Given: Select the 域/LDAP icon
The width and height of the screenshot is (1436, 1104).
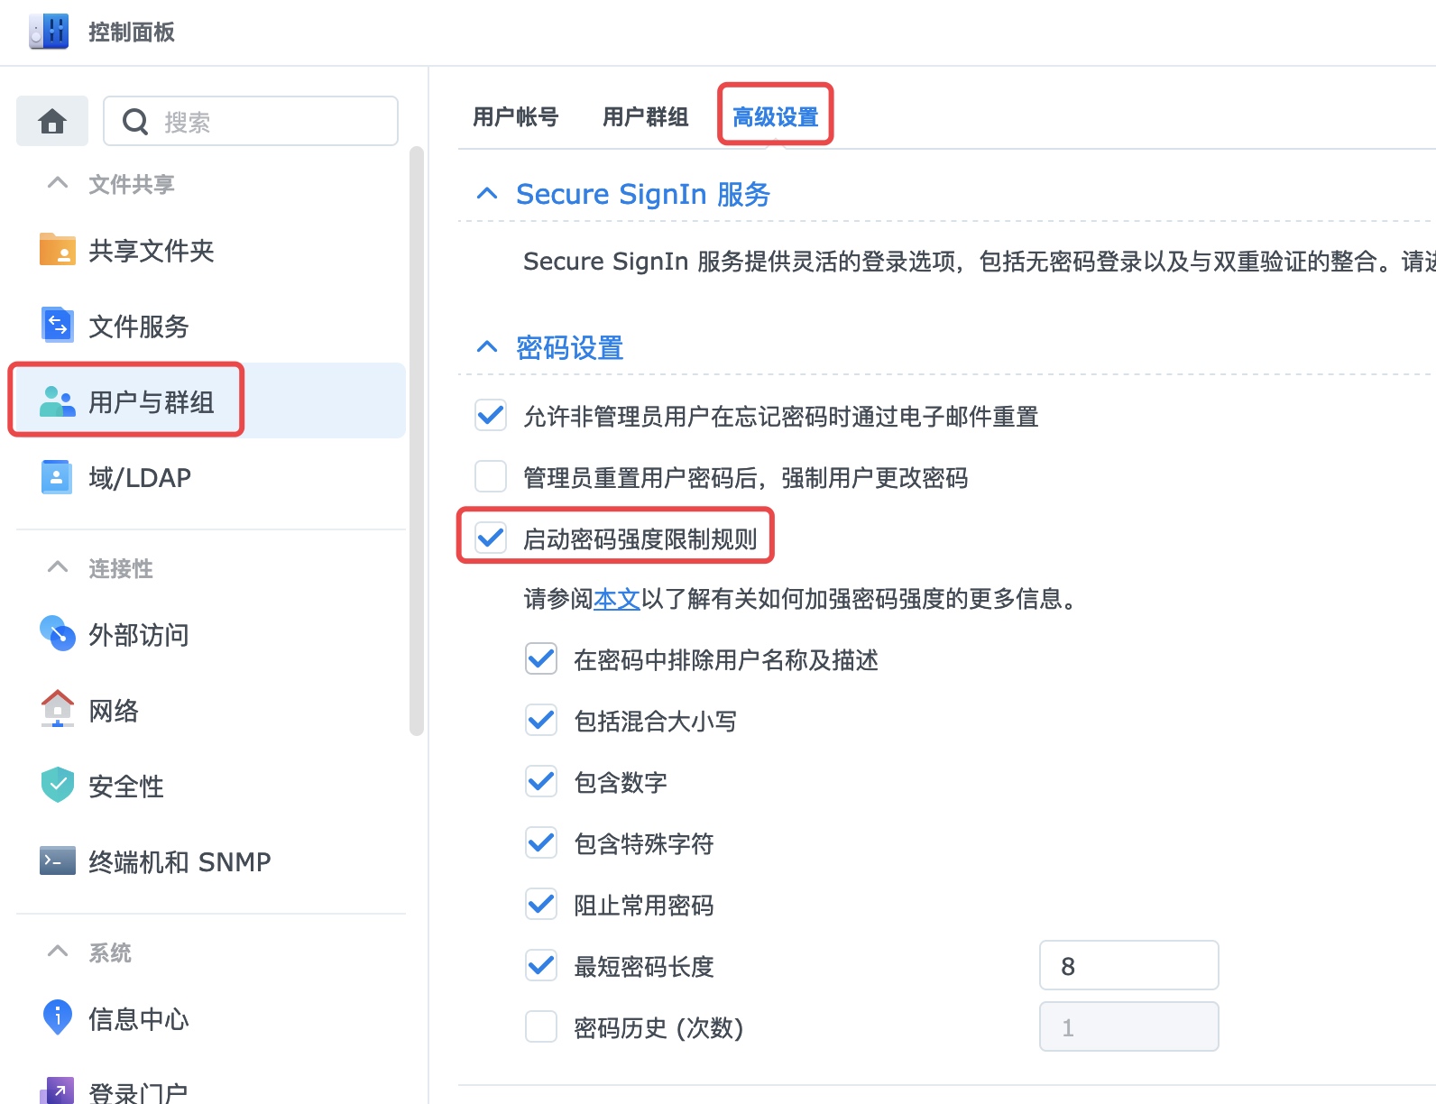Looking at the screenshot, I should (x=58, y=477).
